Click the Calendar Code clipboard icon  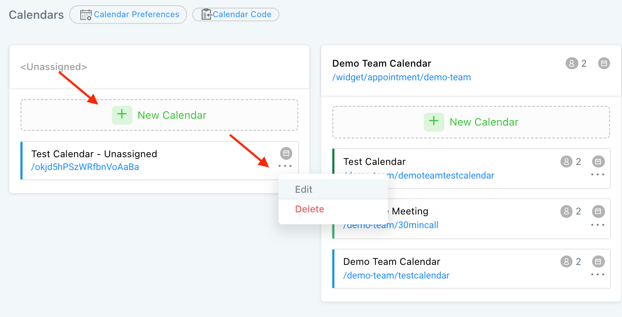207,15
